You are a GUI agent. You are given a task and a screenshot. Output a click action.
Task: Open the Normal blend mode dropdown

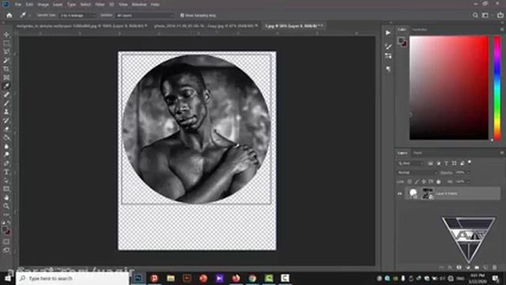point(417,173)
